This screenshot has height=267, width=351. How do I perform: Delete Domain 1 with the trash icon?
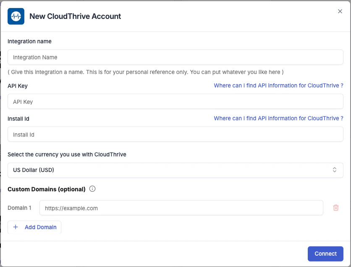coord(336,208)
